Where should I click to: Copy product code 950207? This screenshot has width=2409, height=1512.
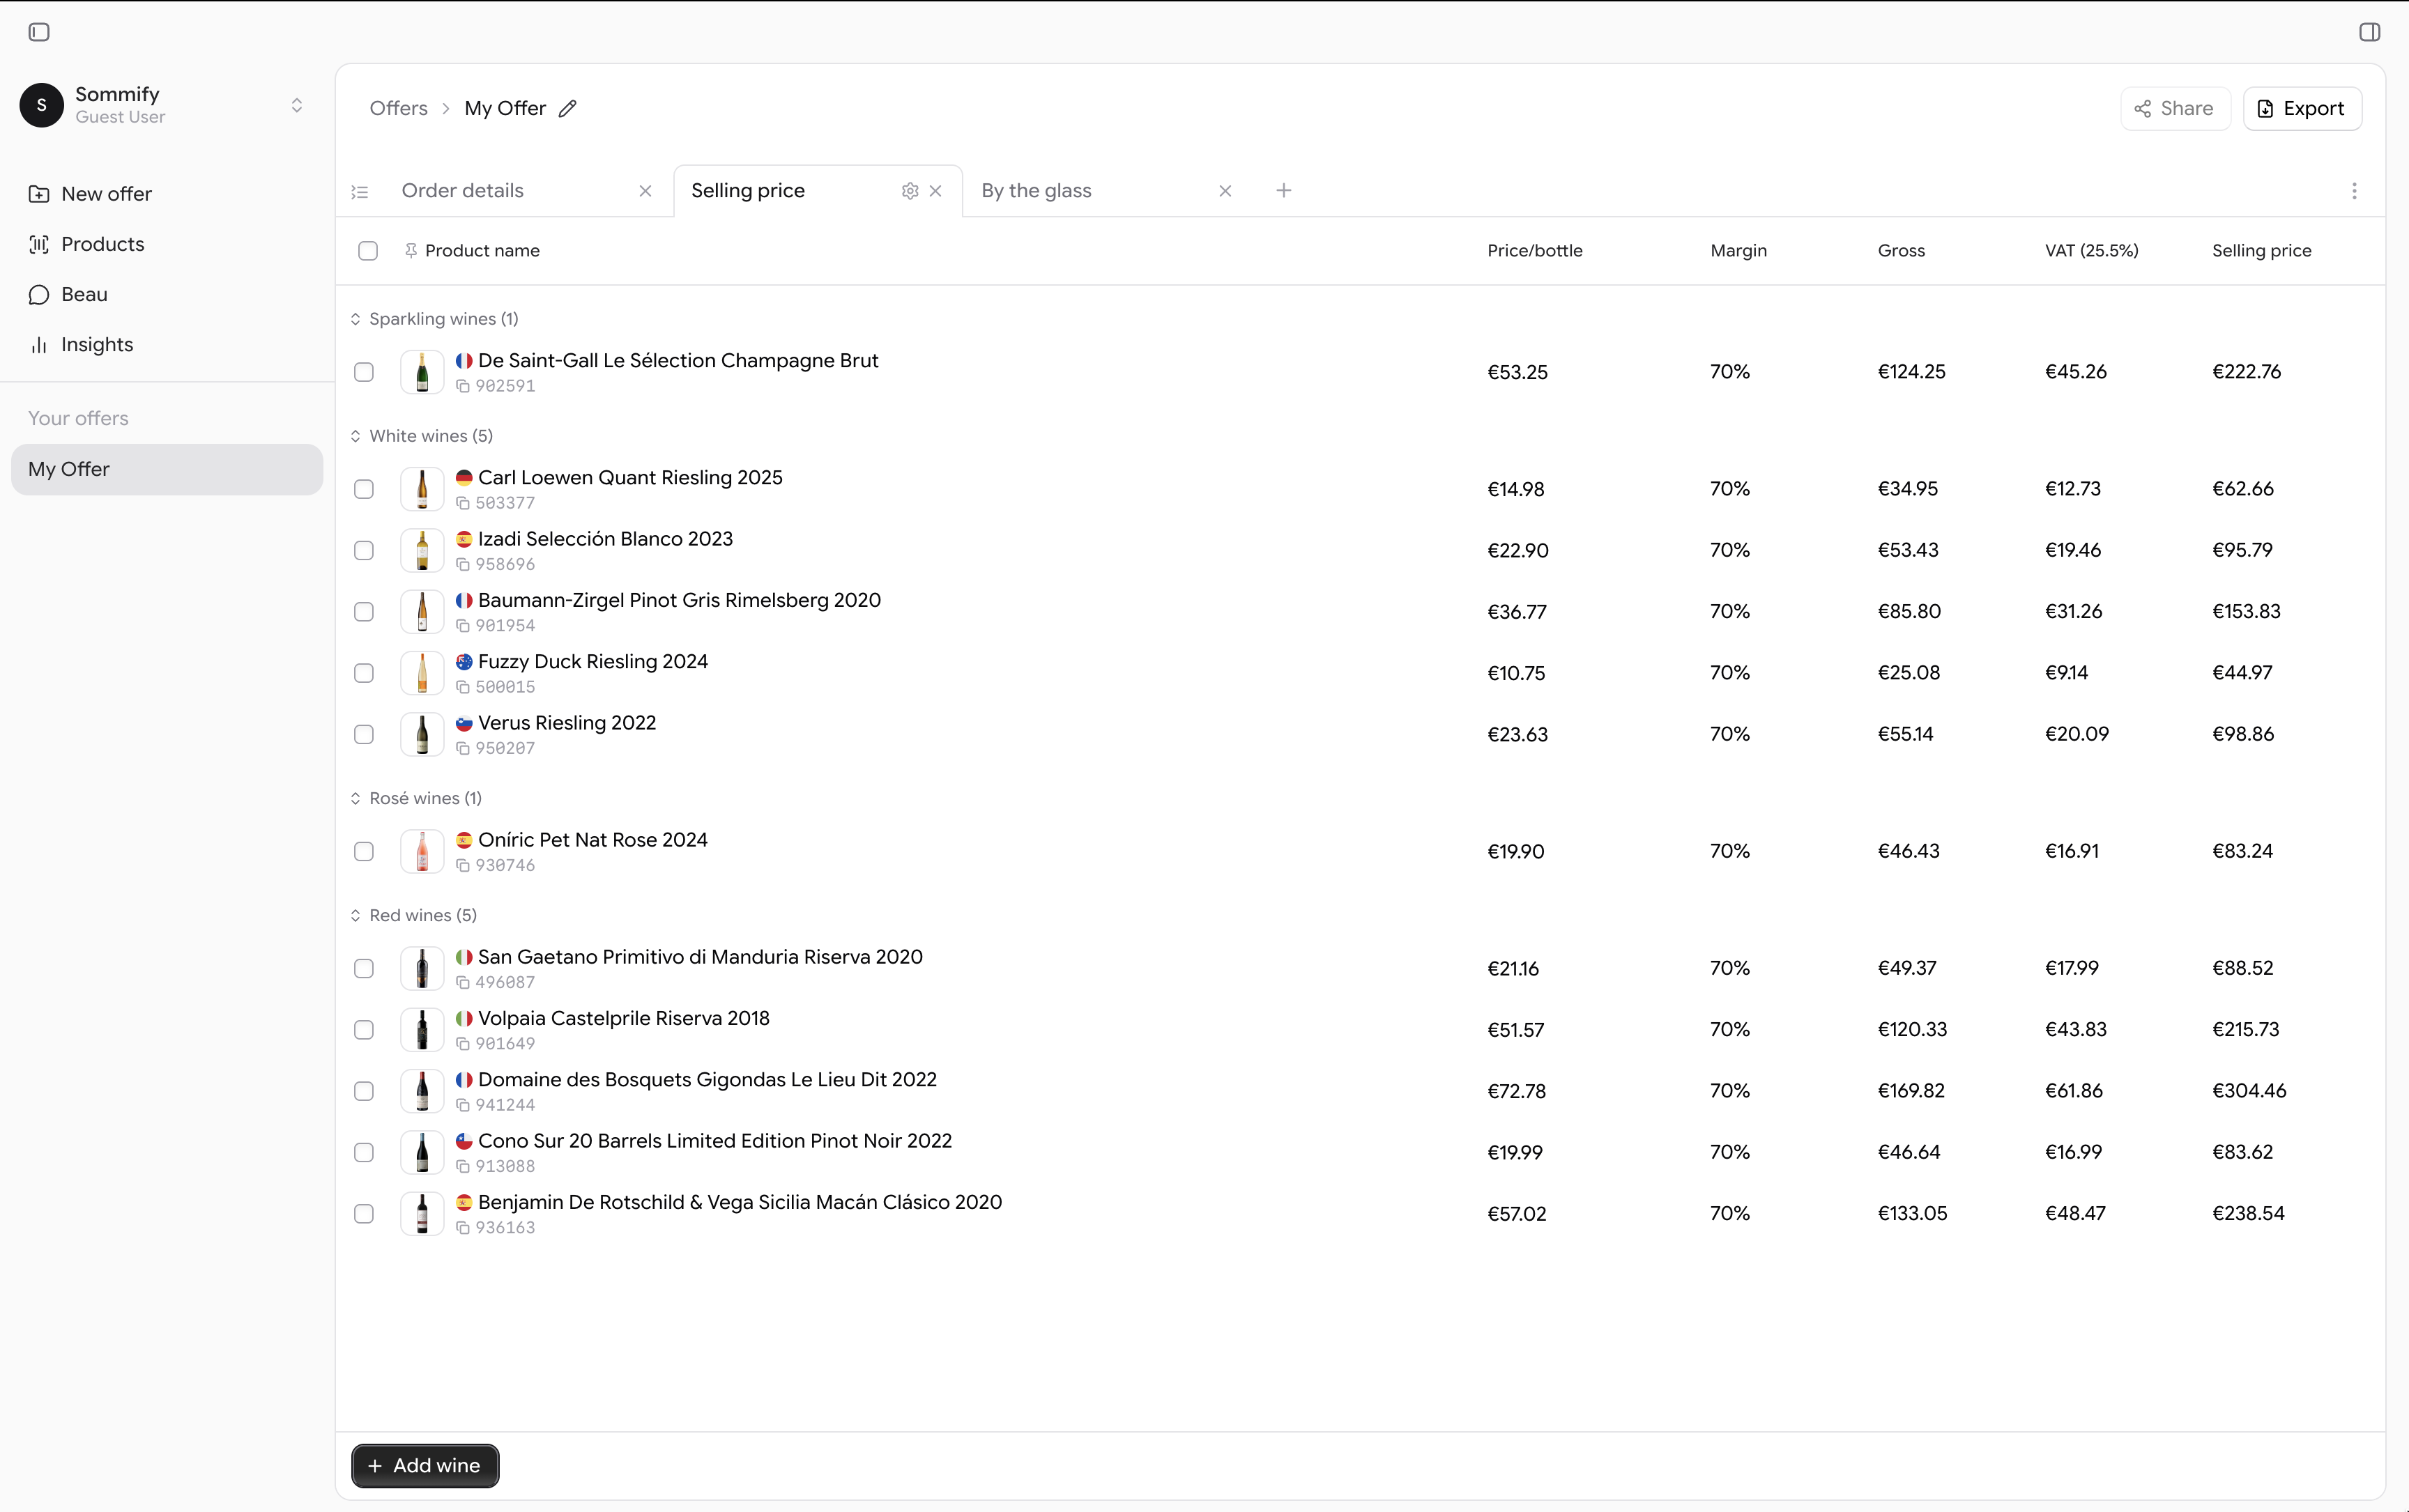click(462, 748)
